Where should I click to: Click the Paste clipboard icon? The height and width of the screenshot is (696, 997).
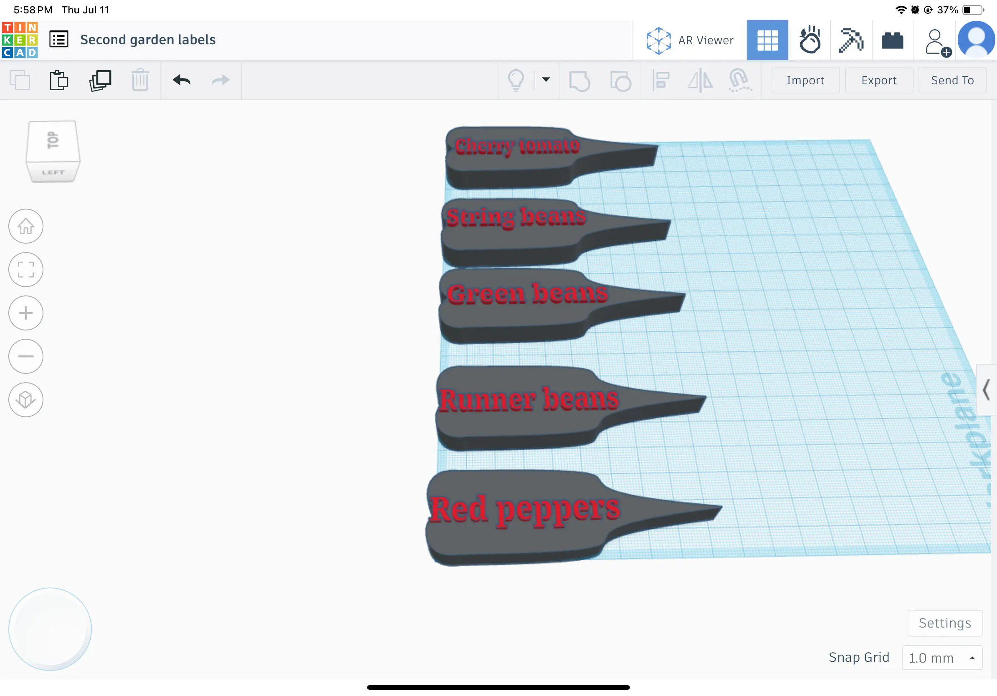58,80
